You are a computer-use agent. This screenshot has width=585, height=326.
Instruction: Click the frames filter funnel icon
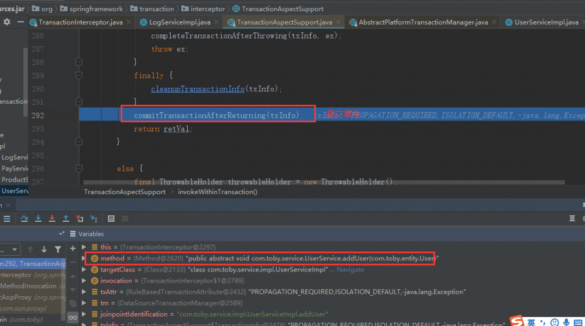[x=58, y=249]
